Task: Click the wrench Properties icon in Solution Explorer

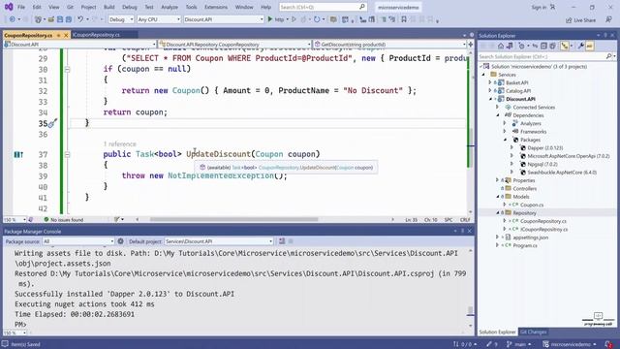Action: click(580, 47)
